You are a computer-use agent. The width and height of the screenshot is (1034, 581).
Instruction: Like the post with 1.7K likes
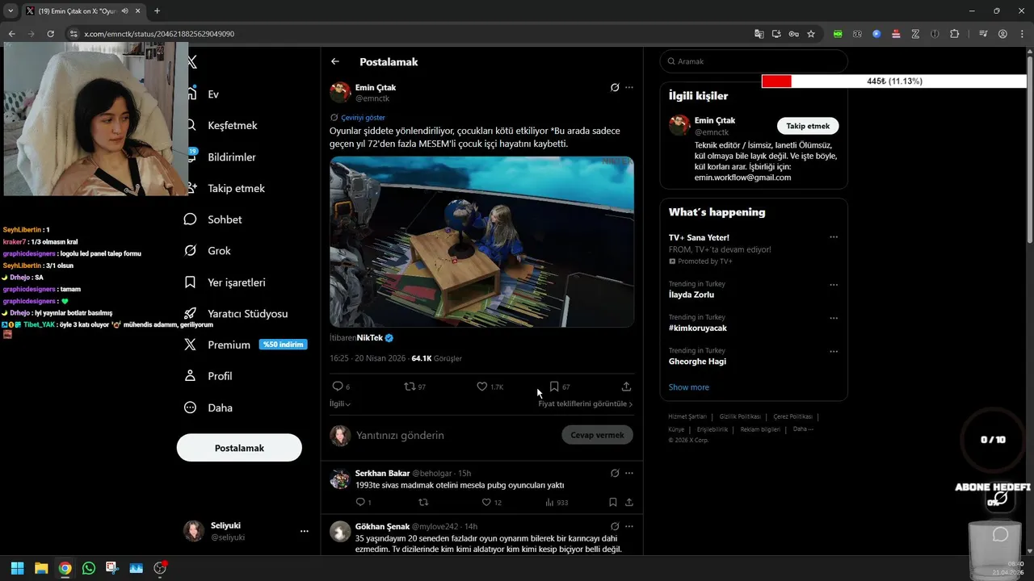[482, 387]
